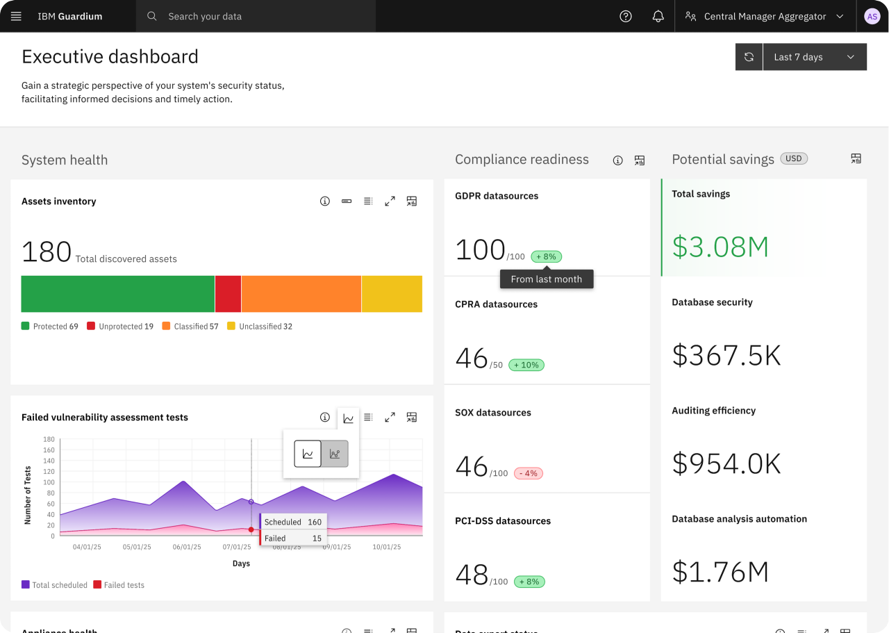889x633 pixels.
Task: Expand the Central Manager Aggregator selector
Action: click(765, 16)
